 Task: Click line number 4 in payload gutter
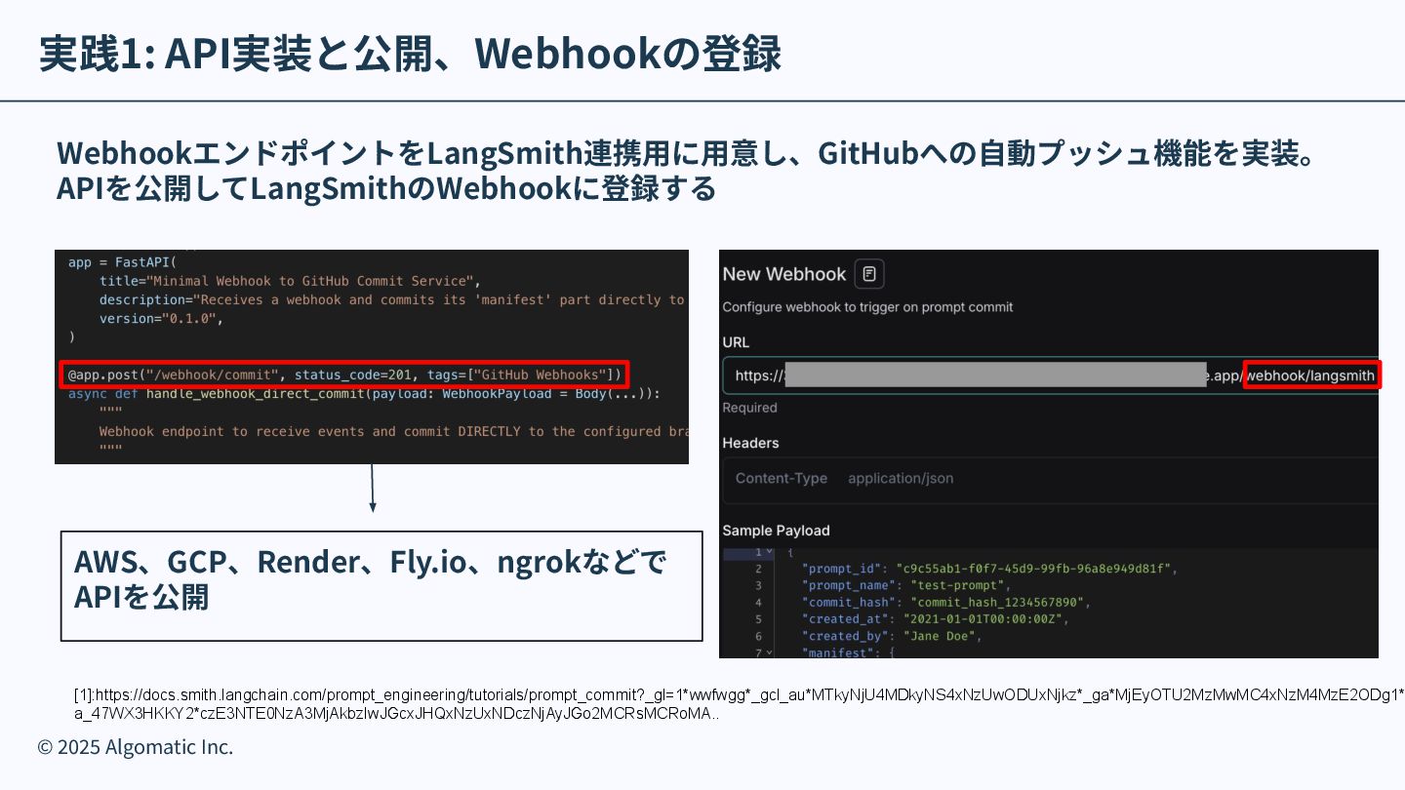757,602
